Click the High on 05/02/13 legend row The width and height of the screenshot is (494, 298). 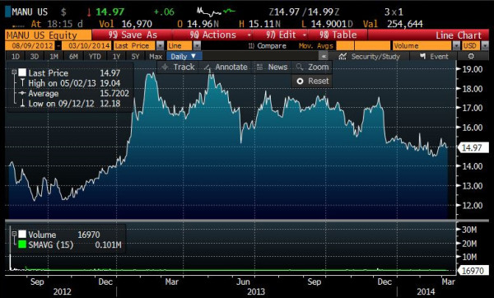point(70,83)
